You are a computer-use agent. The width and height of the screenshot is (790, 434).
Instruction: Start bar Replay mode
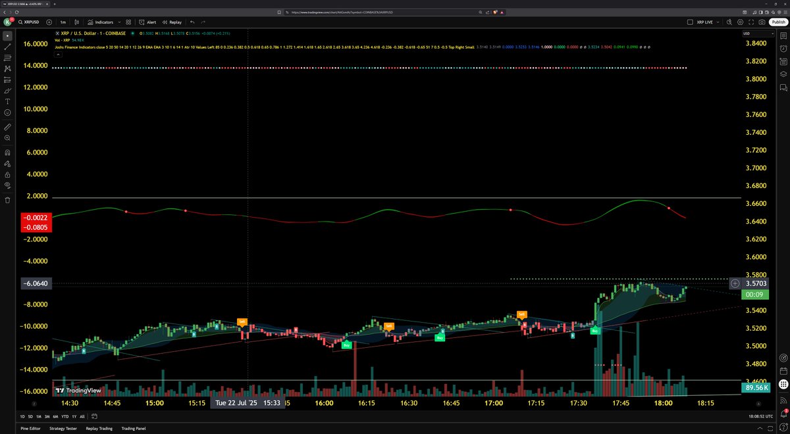tap(171, 22)
